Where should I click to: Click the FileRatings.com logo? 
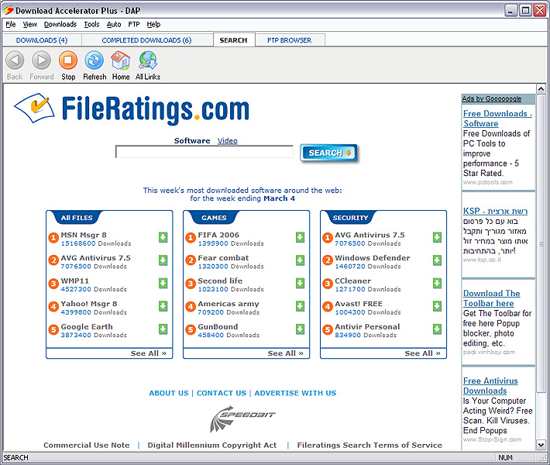point(132,108)
